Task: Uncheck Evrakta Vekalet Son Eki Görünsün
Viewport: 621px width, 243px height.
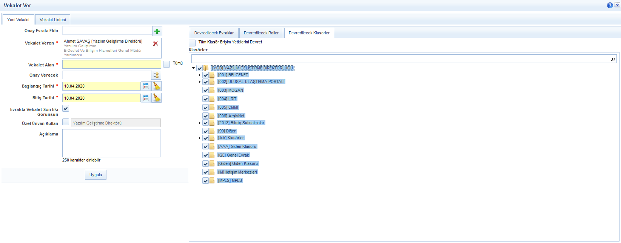Action: (66, 109)
